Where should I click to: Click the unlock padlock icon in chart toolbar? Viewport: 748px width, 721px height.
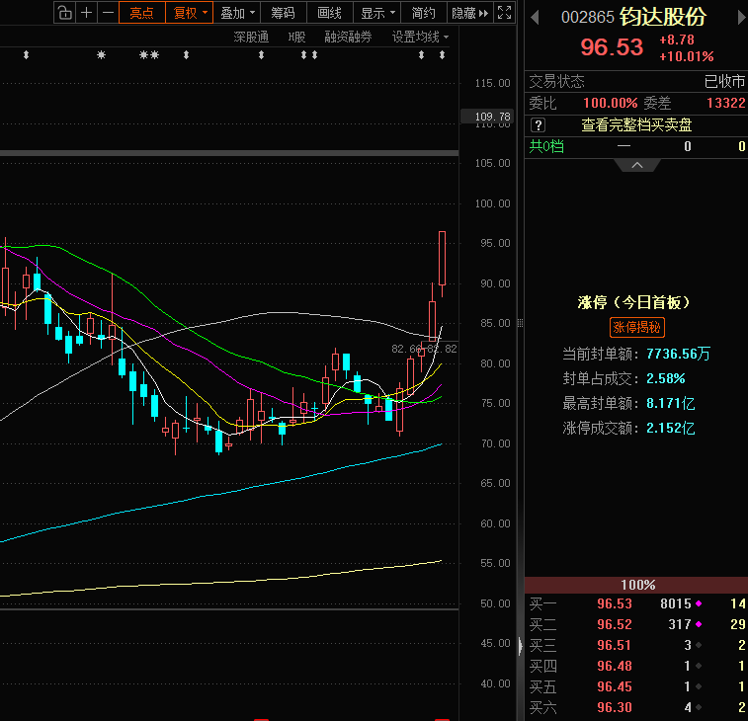(x=65, y=13)
